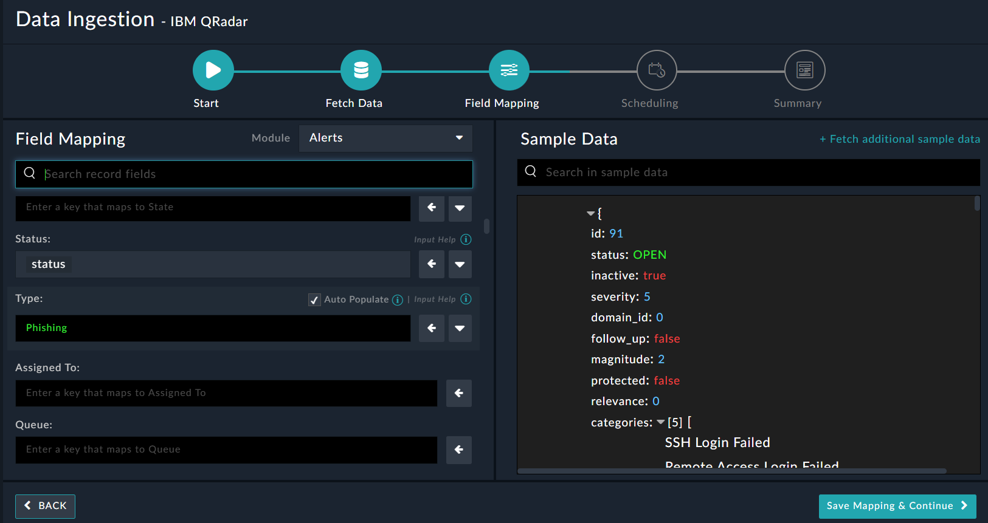Open the Status field dropdown arrow
988x523 pixels.
click(460, 264)
